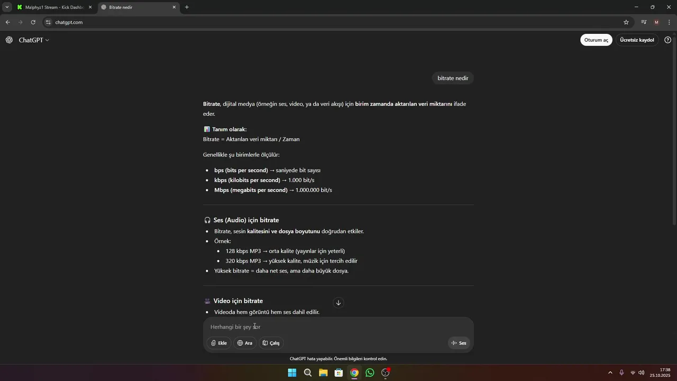
Task: Open the help question mark icon
Action: tap(667, 40)
